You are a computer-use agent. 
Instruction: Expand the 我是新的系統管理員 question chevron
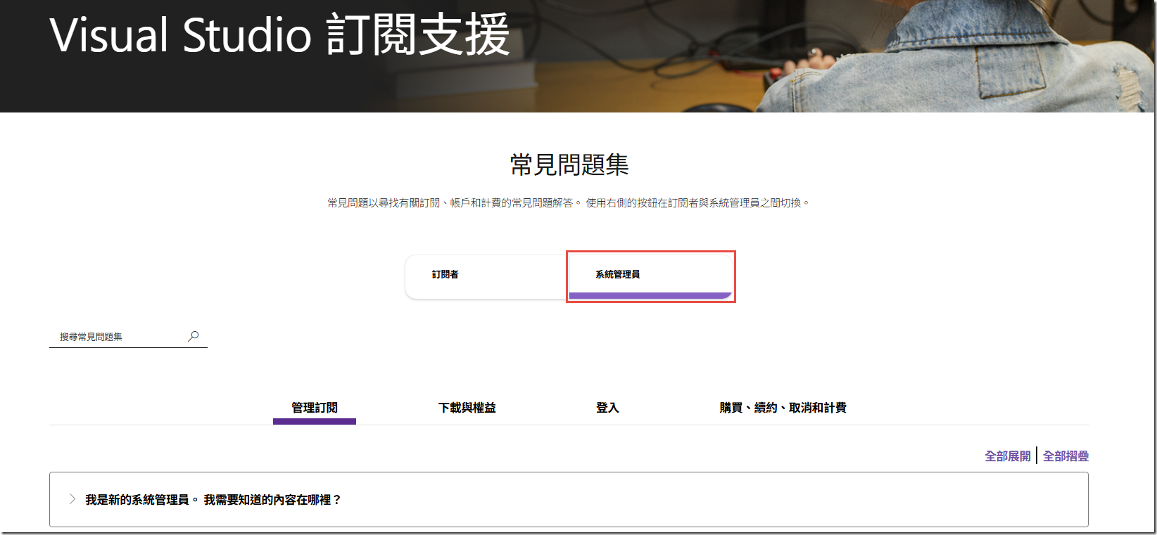coord(72,499)
